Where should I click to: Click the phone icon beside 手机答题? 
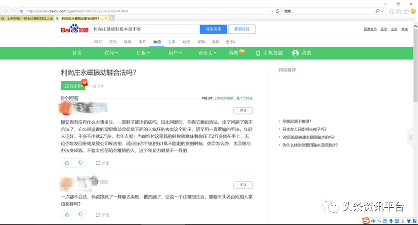pyautogui.click(x=258, y=53)
